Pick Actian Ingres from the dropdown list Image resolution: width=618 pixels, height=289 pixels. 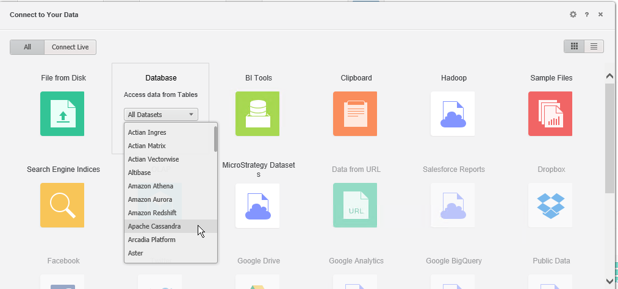147,132
